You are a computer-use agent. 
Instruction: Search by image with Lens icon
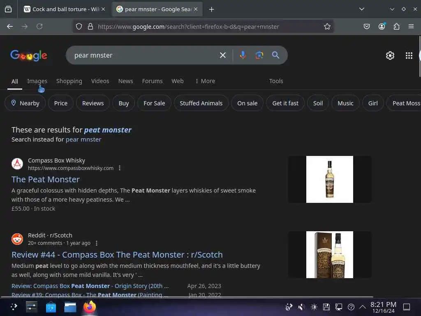coord(259,55)
